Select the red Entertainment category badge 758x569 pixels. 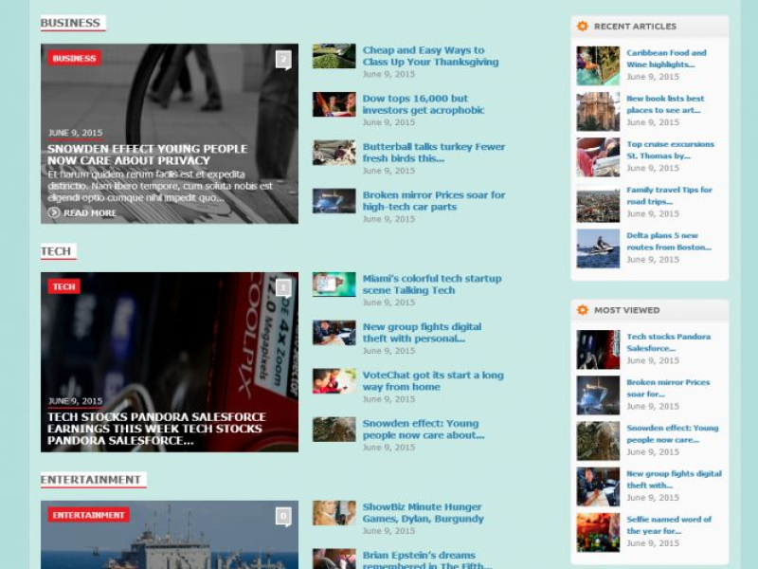coord(88,515)
